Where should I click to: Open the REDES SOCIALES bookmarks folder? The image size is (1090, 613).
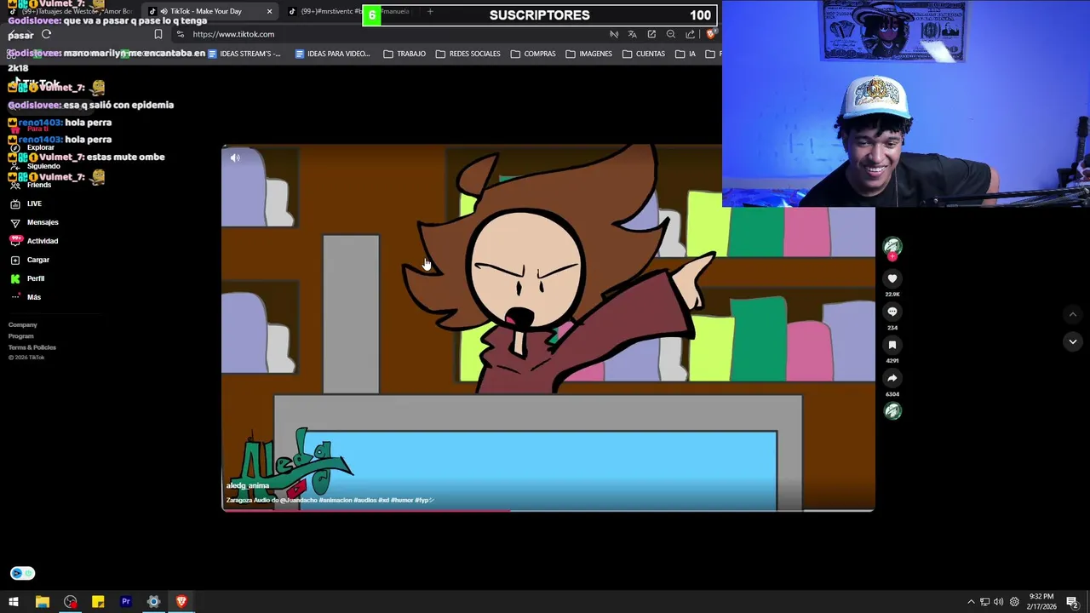468,54
